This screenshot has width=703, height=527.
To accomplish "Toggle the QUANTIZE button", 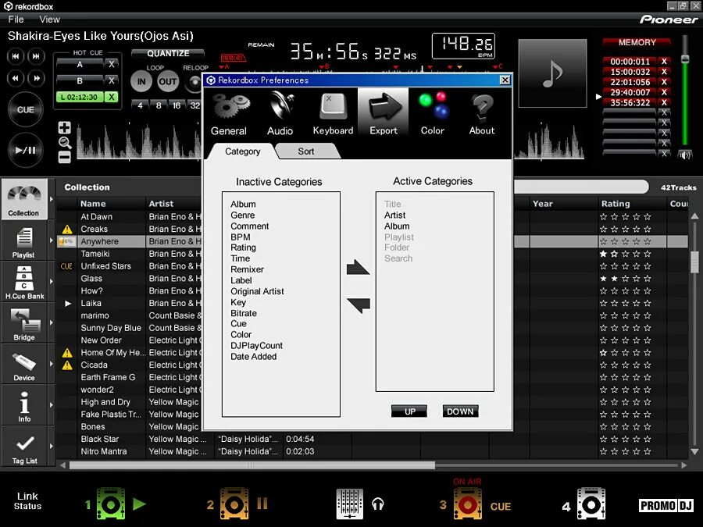I will 168,53.
